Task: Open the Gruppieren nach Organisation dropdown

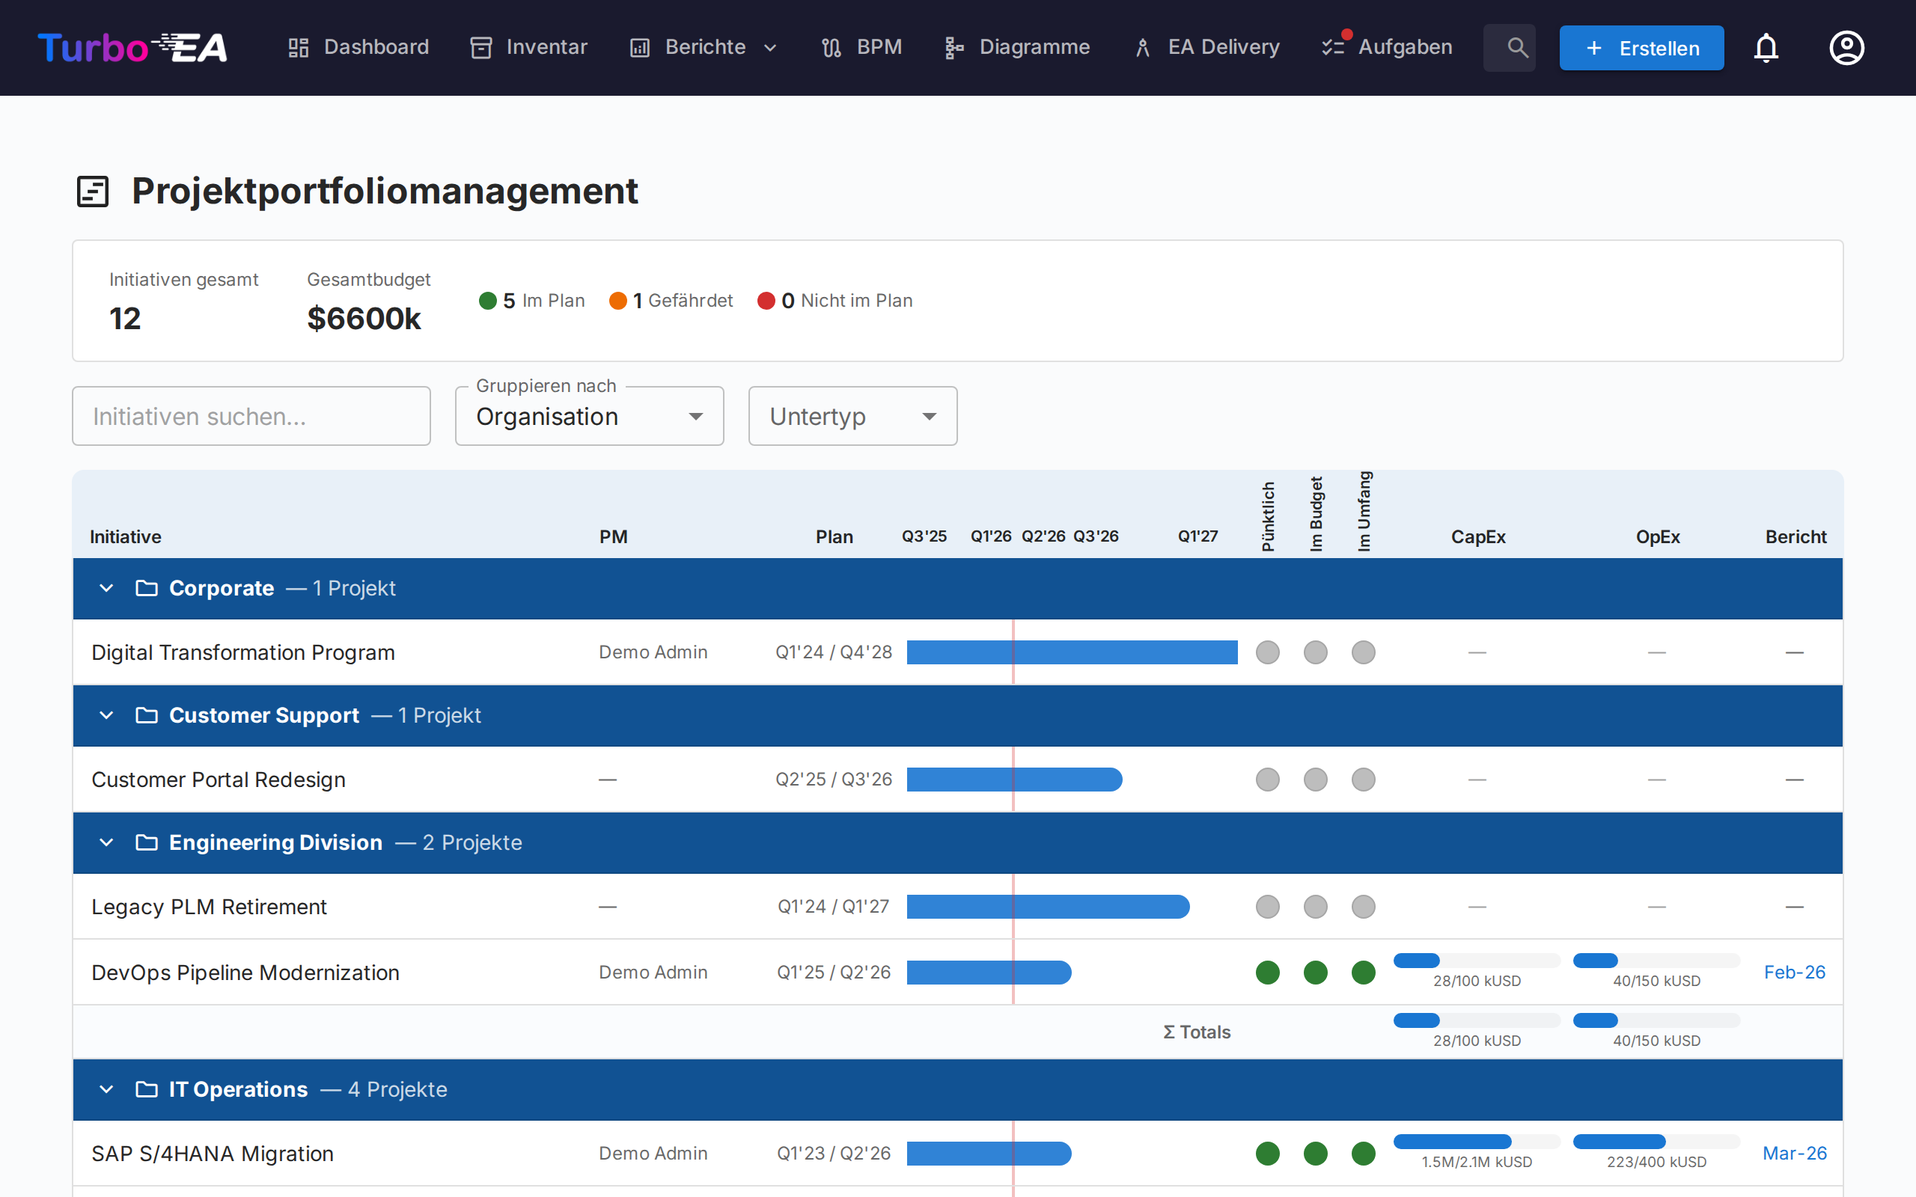Action: (589, 416)
